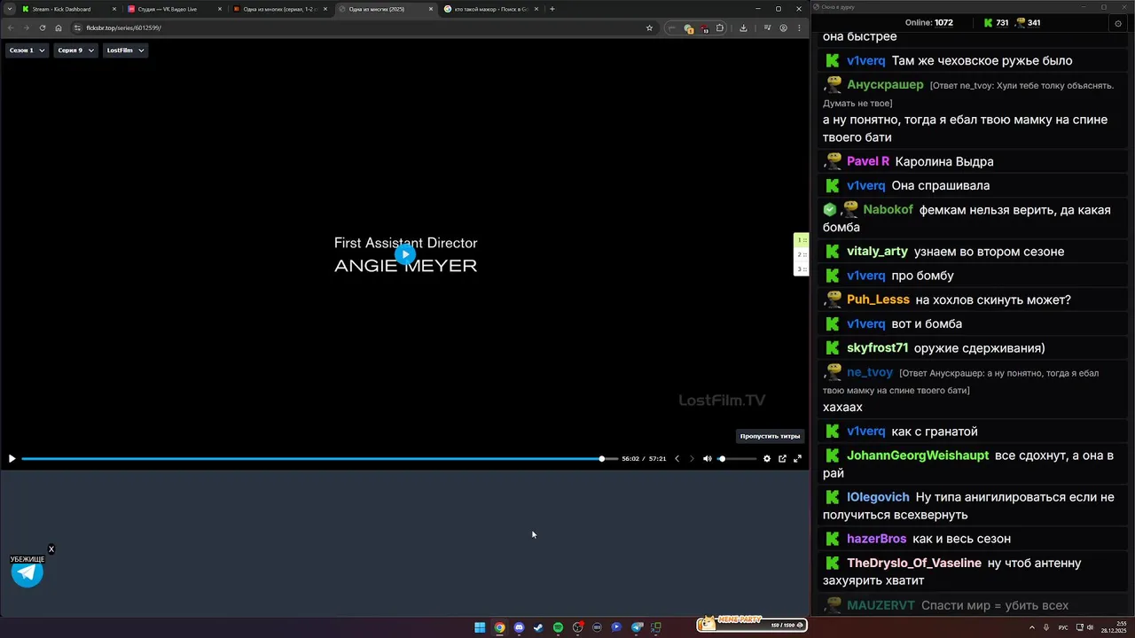Switch to the 'кто такой мажор' Google search tab
Image resolution: width=1135 pixels, height=638 pixels.
(490, 9)
